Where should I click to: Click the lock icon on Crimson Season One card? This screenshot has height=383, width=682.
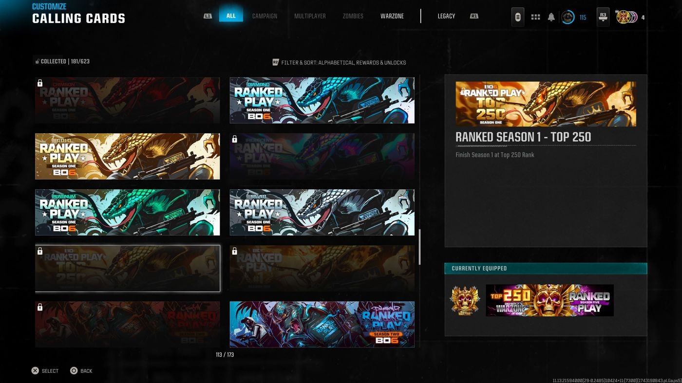(x=40, y=83)
